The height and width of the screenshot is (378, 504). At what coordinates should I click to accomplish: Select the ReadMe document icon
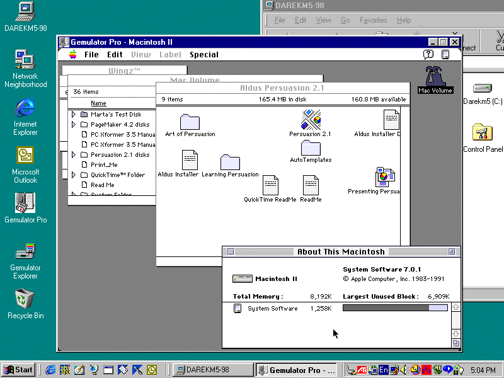pos(311,185)
